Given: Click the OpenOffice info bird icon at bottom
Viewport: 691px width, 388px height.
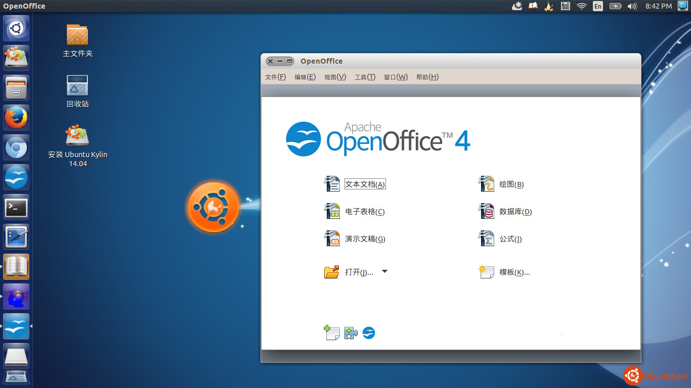Looking at the screenshot, I should (369, 333).
